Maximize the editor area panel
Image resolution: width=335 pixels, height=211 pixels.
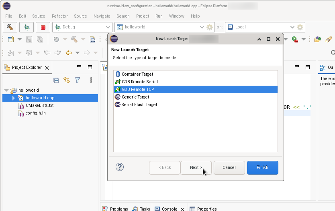click(308, 67)
